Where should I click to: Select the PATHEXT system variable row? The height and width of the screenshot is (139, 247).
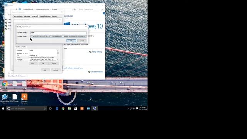[37, 60]
